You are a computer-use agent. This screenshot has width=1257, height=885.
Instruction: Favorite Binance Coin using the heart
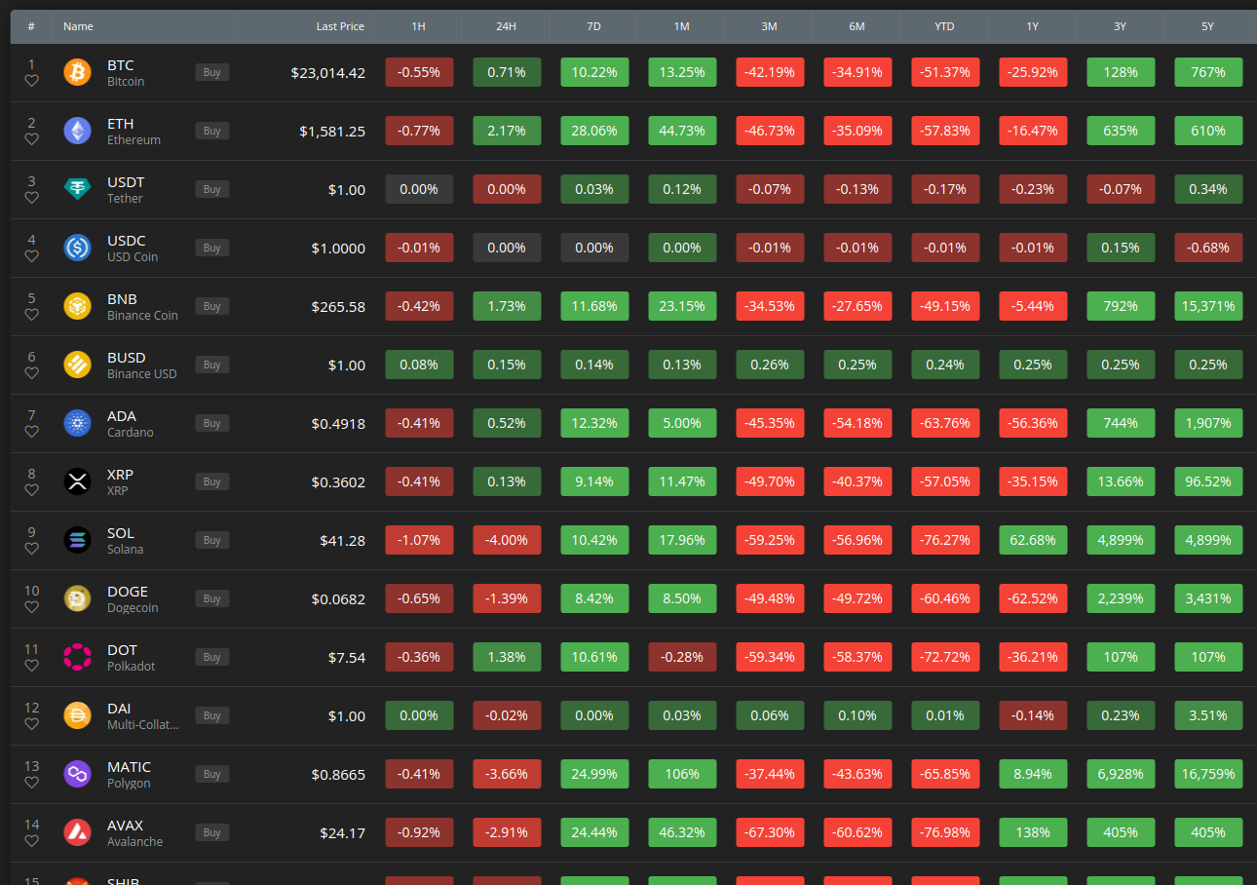click(x=32, y=315)
